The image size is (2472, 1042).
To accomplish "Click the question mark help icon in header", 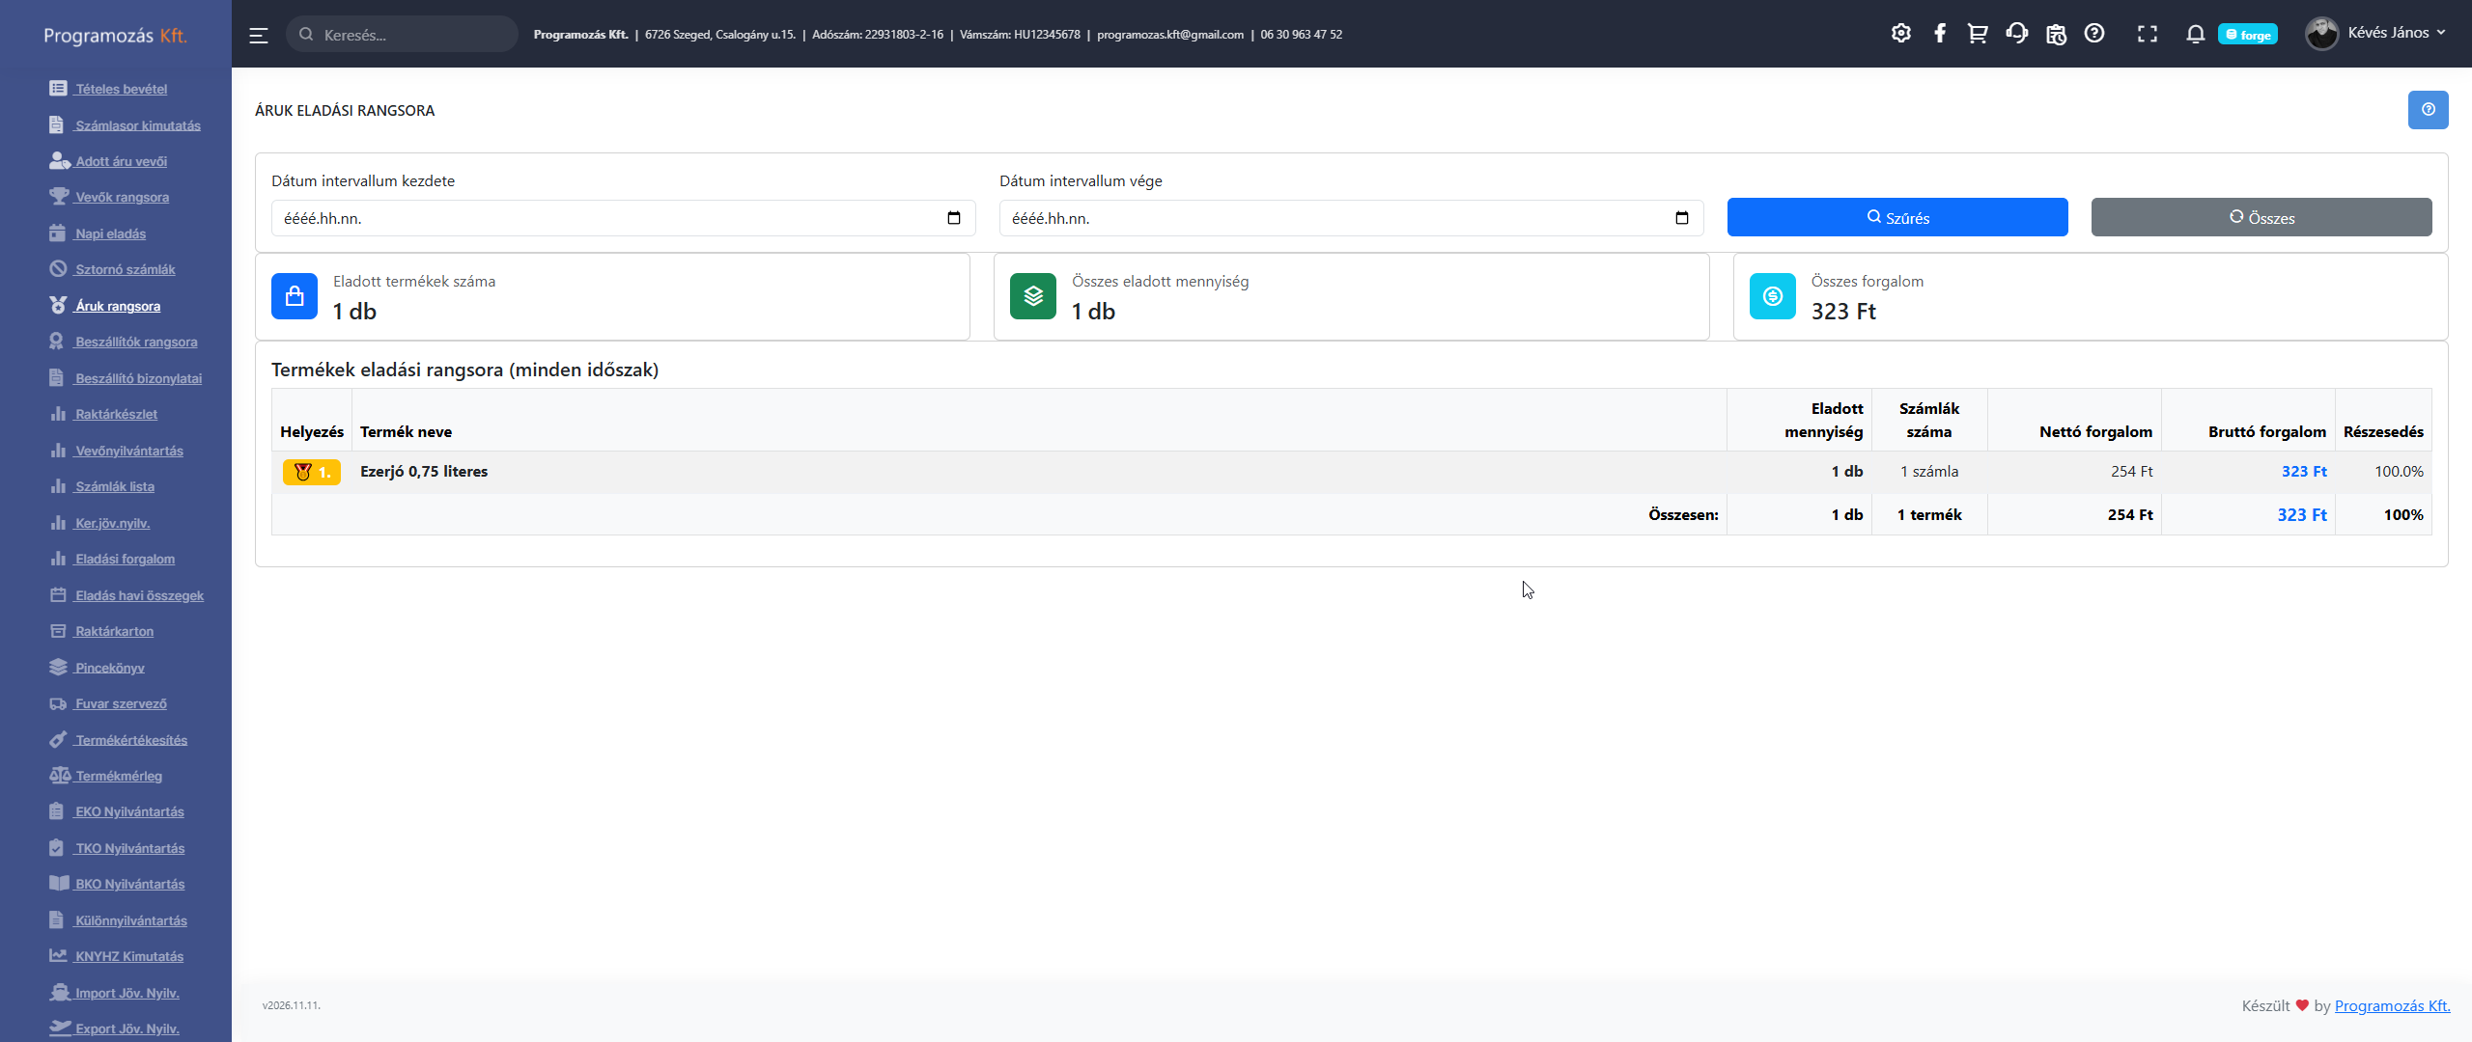I will pos(2093,34).
